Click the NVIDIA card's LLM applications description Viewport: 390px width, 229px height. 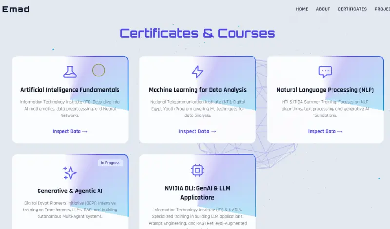pos(197,218)
